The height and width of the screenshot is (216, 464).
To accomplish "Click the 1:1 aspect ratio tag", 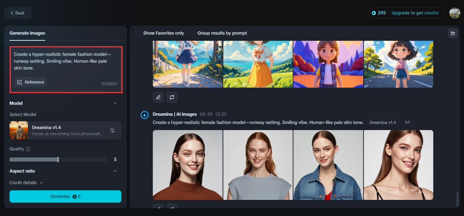I will click(407, 123).
